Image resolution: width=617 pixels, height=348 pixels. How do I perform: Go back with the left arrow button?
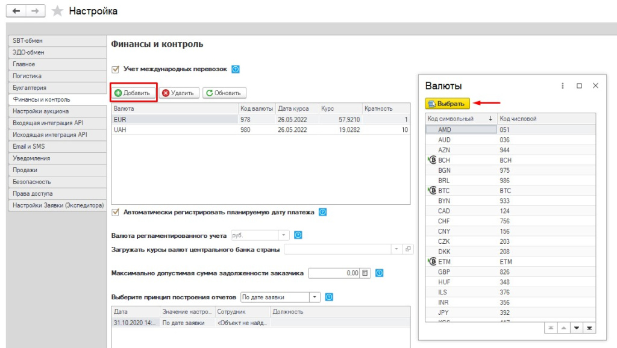click(16, 11)
